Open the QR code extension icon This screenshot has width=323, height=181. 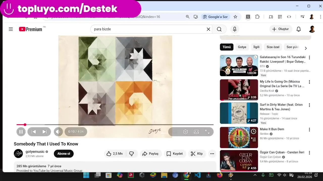280,17
